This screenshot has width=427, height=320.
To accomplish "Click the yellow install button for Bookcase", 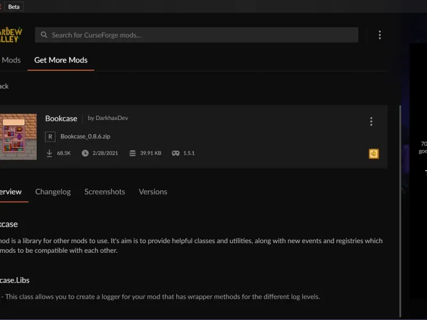I will coord(374,154).
